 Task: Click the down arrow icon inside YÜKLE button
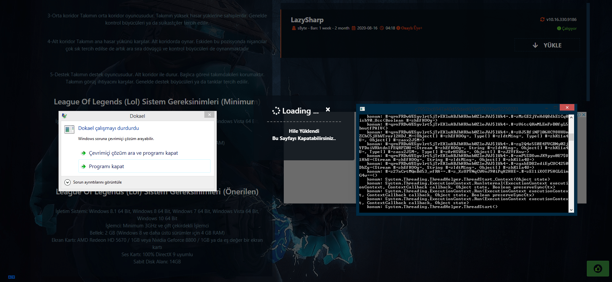tap(535, 45)
